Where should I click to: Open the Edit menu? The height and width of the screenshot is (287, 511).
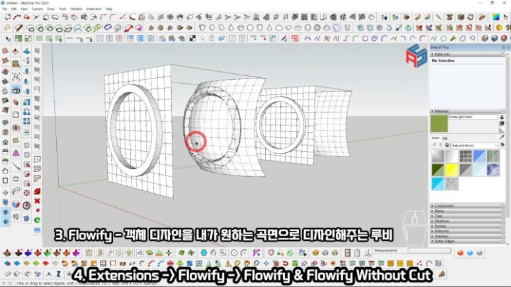(14, 9)
